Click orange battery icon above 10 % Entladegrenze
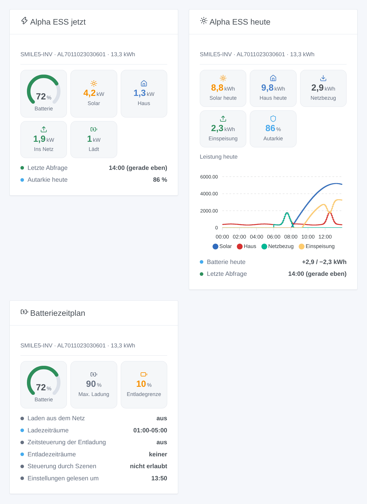 (144, 374)
